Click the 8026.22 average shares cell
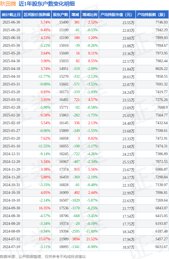The width and height of the screenshot is (169, 259). pyautogui.click(x=162, y=69)
